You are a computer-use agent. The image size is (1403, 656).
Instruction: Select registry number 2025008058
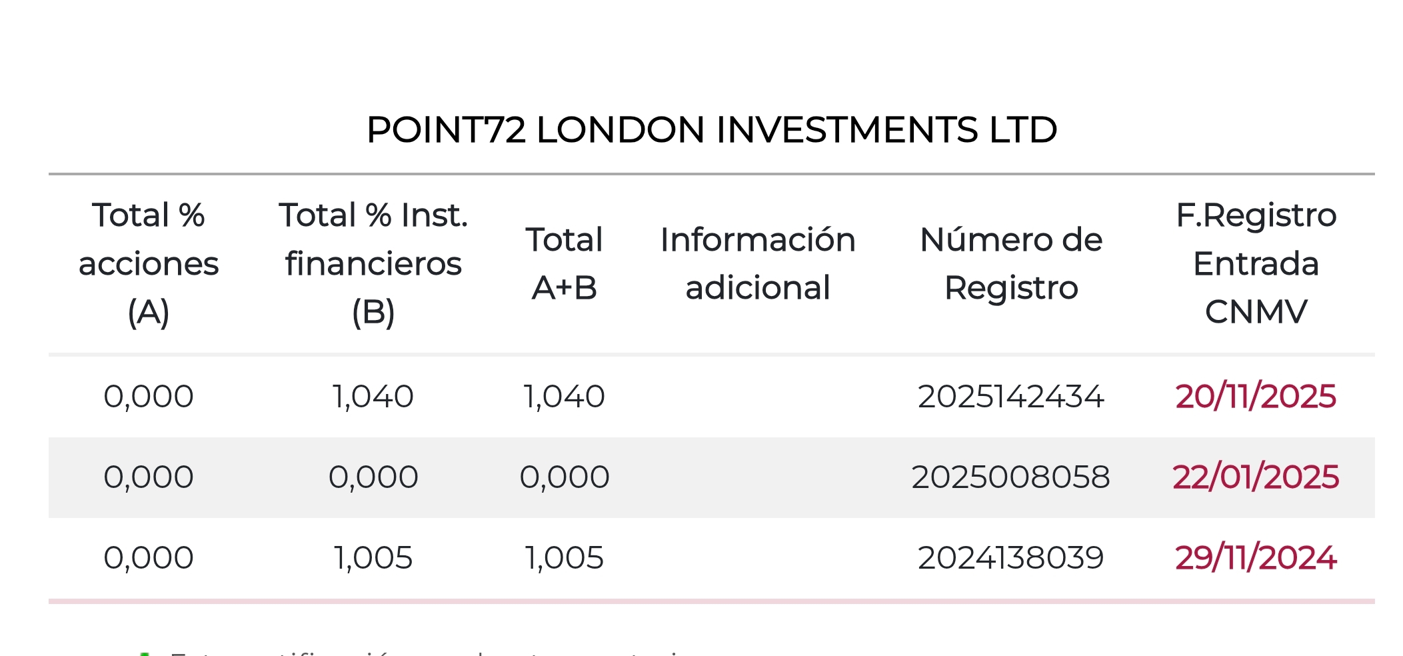point(1010,477)
